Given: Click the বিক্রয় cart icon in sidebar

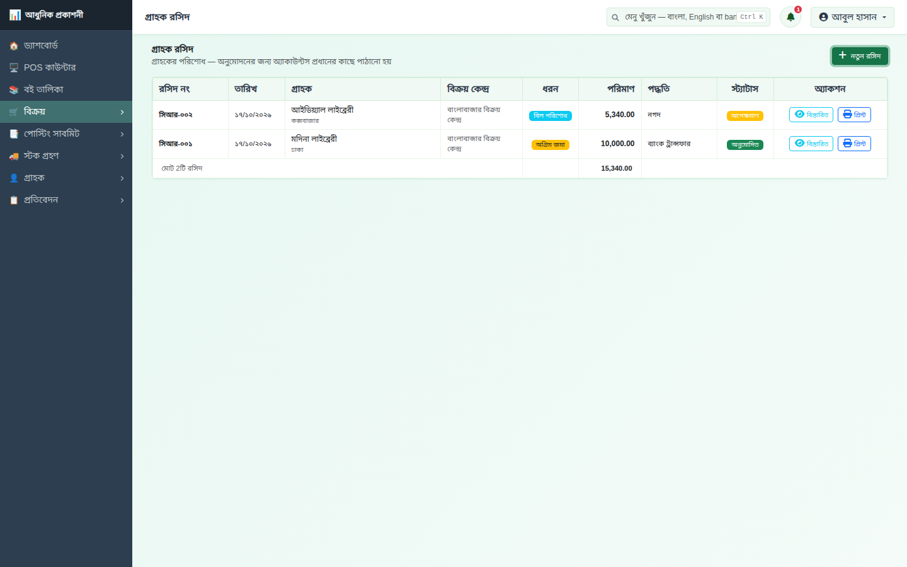Looking at the screenshot, I should pyautogui.click(x=14, y=112).
